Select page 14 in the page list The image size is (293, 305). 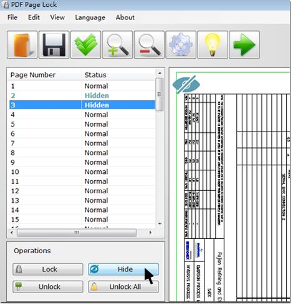click(81, 210)
